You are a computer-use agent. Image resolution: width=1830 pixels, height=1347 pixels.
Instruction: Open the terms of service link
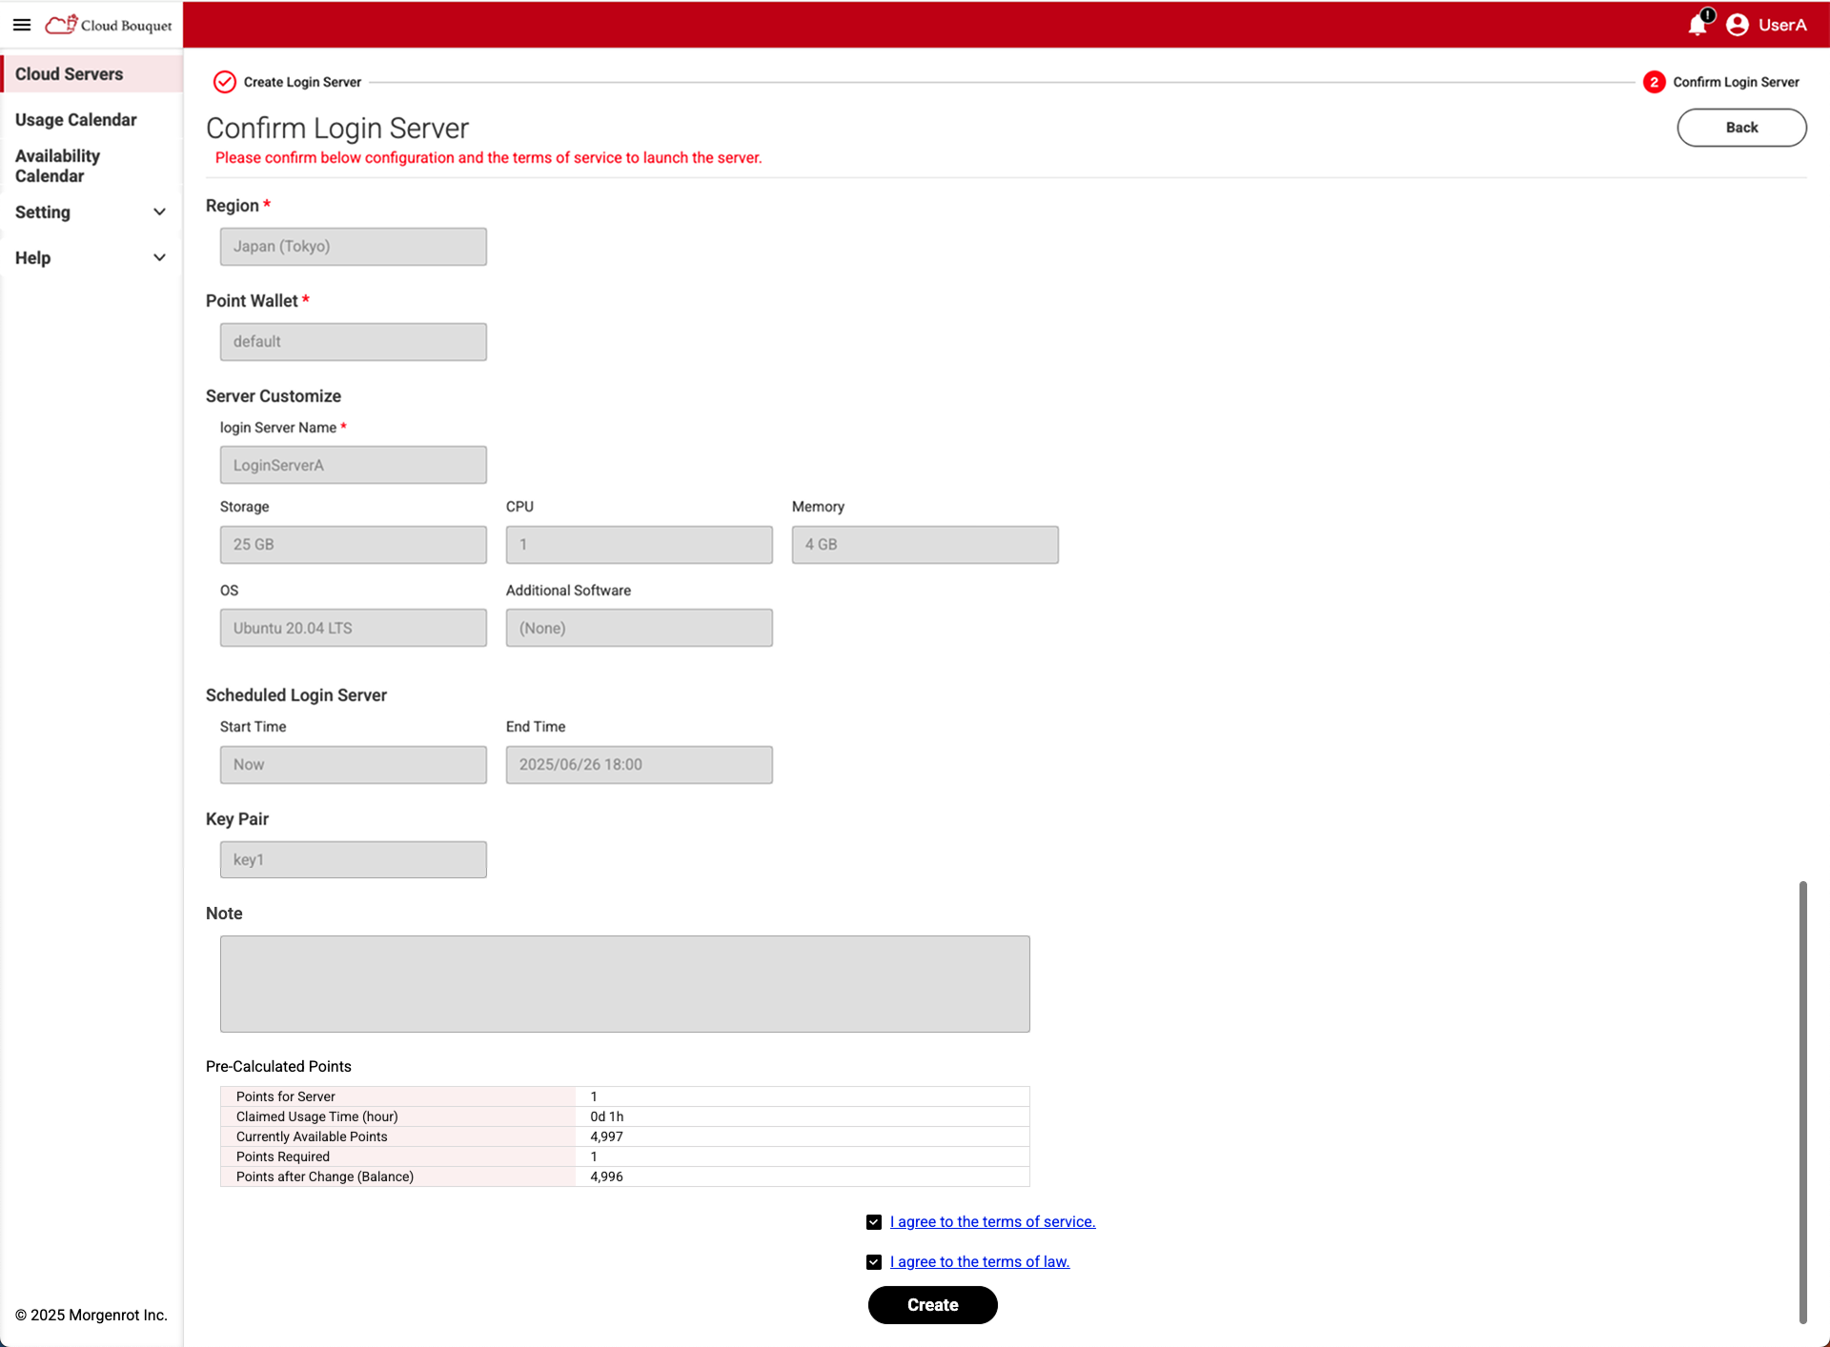tap(992, 1222)
